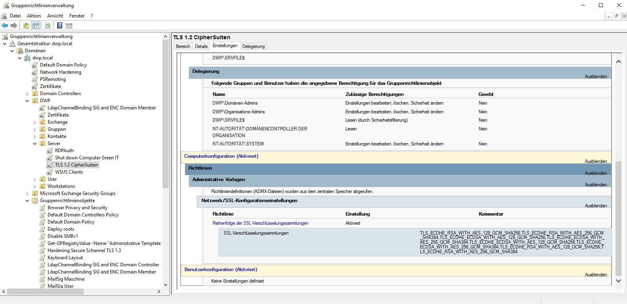The width and height of the screenshot is (627, 304).
Task: Click the Gruppenrichtlinienverwaltung root node icon
Action: (5, 36)
